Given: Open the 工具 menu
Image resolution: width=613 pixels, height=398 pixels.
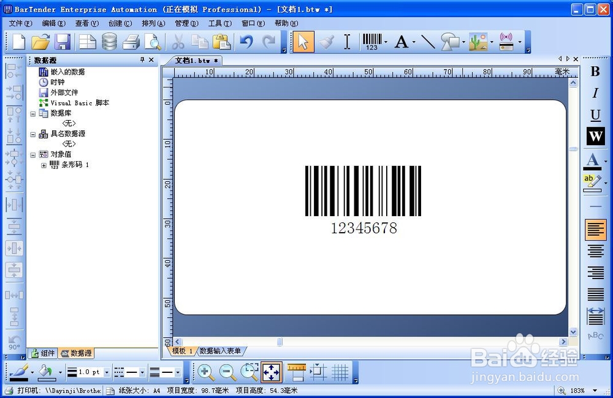Looking at the screenshot, I should tap(219, 23).
